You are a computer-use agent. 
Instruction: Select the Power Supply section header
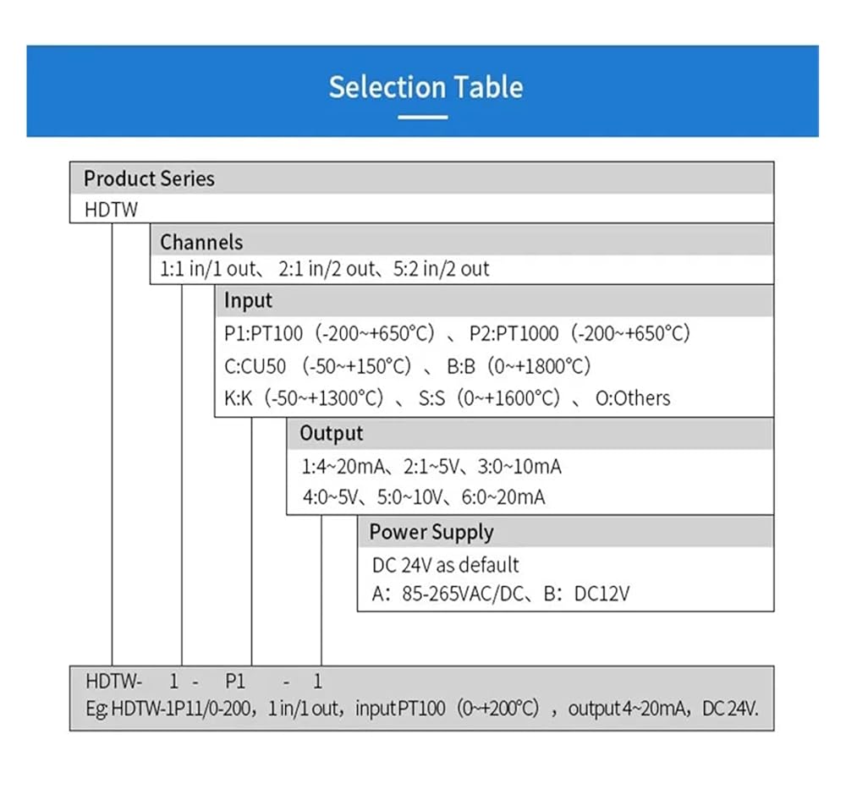566,532
